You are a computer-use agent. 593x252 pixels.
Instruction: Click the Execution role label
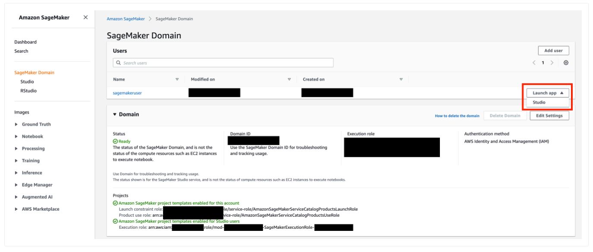pos(361,134)
